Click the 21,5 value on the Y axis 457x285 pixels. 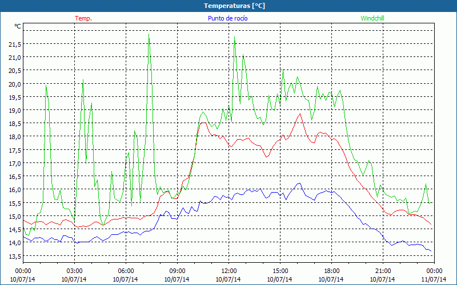pyautogui.click(x=15, y=44)
